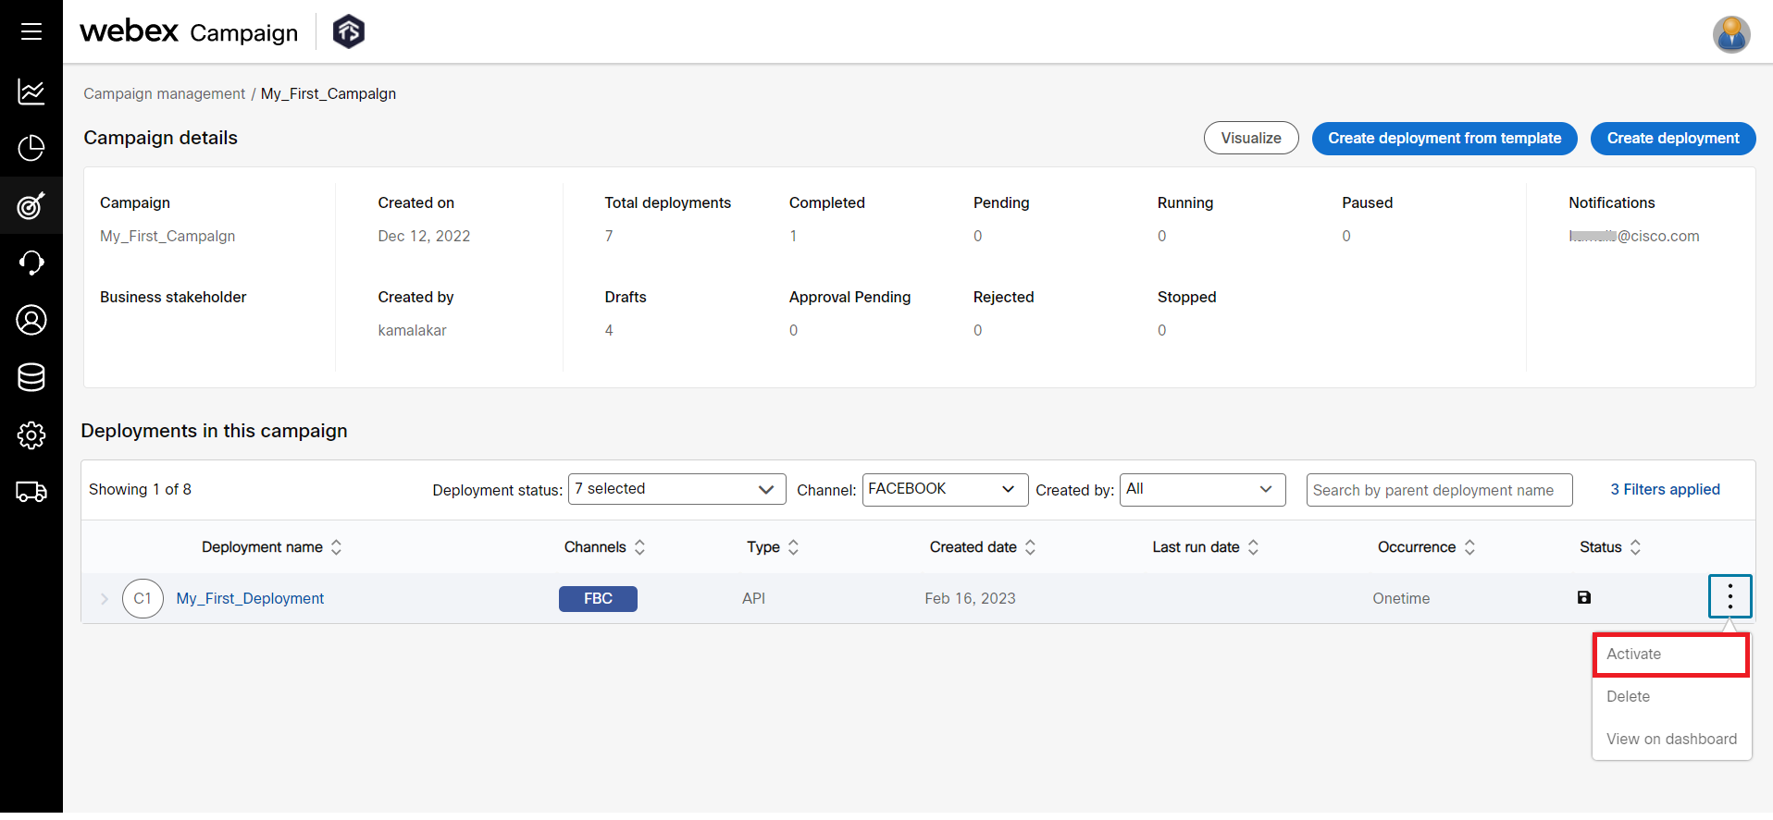Click the draft save status icon

(1583, 598)
